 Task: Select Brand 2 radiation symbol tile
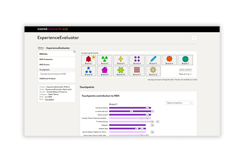[x=104, y=59]
